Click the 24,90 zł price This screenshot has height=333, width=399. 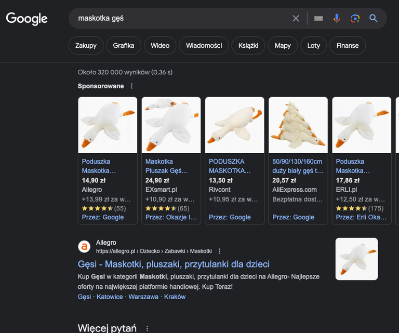[x=157, y=181]
